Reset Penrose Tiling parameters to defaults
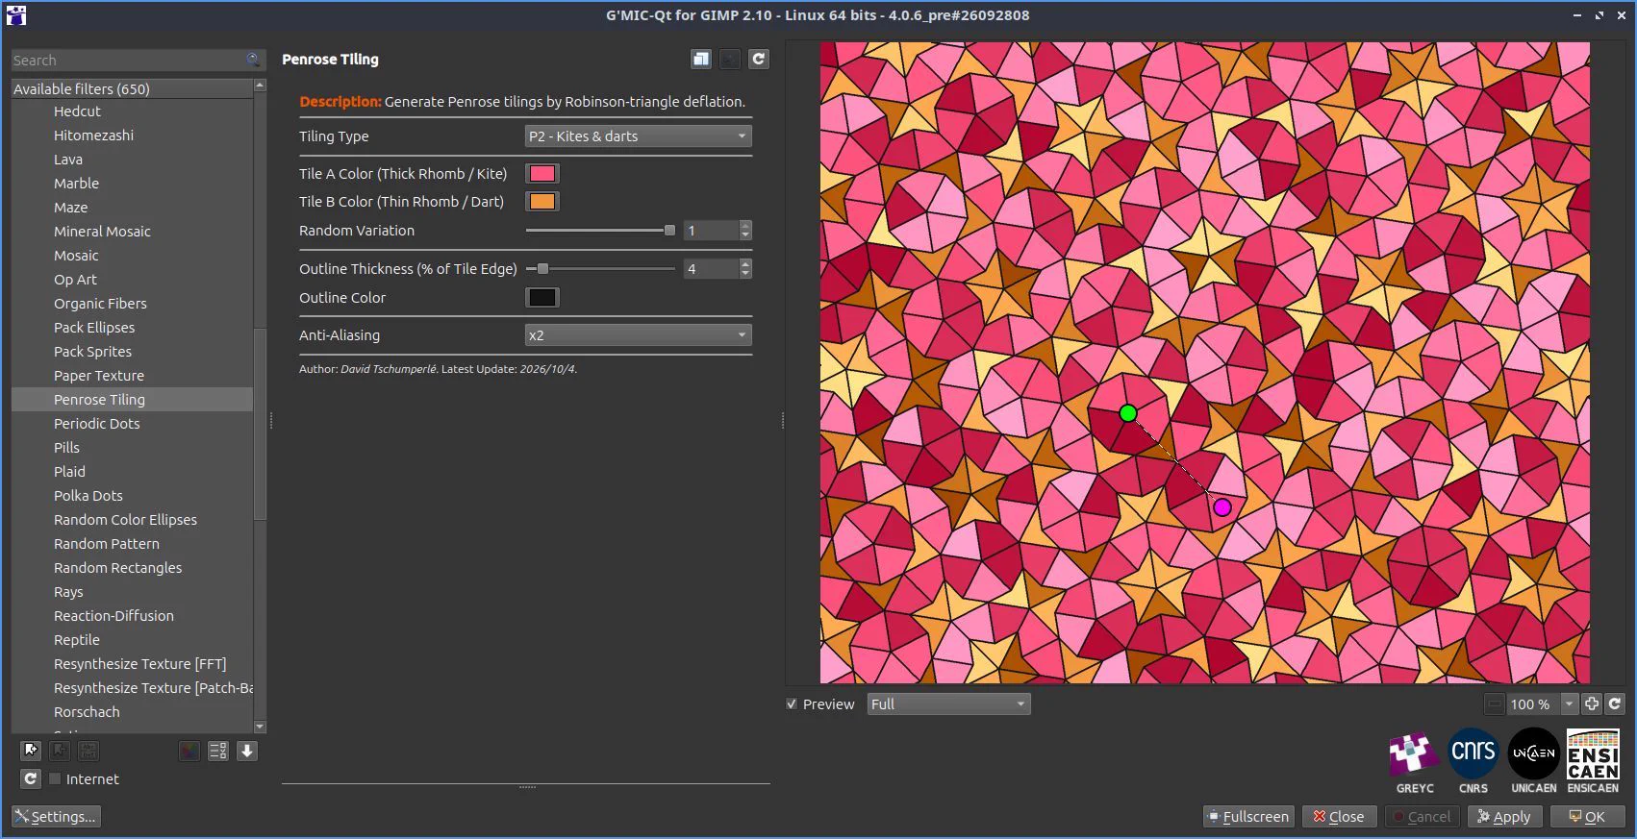This screenshot has width=1637, height=839. tap(759, 59)
